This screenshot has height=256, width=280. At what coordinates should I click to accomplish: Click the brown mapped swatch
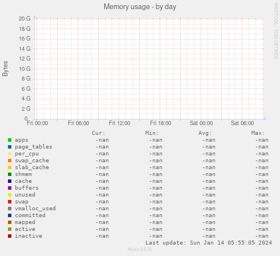point(10,222)
